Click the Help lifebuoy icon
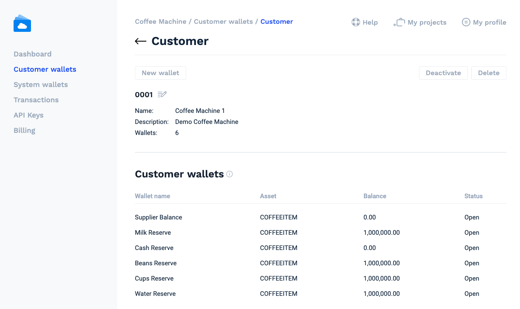 (x=356, y=22)
